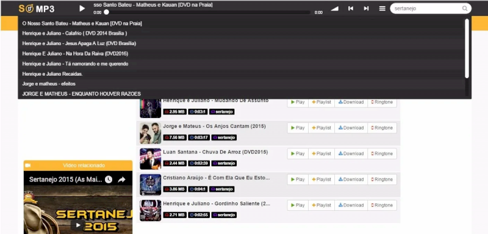Get ringtone for Mudando De Assunto
488x234 pixels.
point(382,102)
